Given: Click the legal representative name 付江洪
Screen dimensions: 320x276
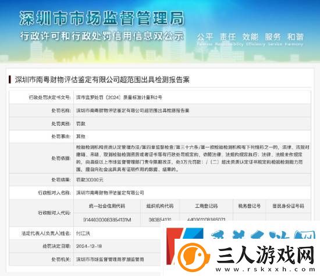Looking at the screenshot, I should click(x=83, y=233).
